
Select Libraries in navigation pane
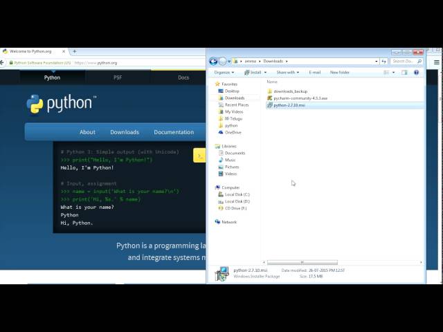(226, 146)
